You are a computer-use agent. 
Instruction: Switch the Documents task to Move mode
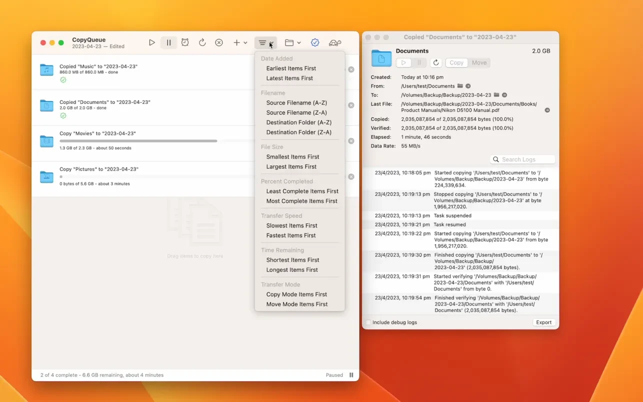(x=478, y=62)
